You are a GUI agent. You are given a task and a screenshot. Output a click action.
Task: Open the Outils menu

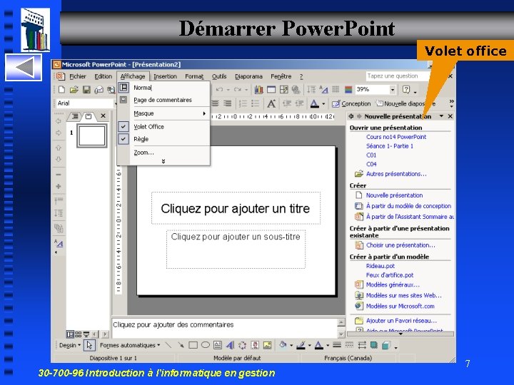click(x=219, y=76)
